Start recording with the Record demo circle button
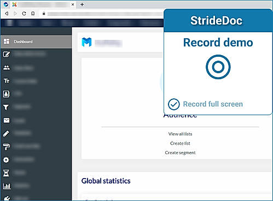Viewport: 273px width, 201px height. pos(218,67)
